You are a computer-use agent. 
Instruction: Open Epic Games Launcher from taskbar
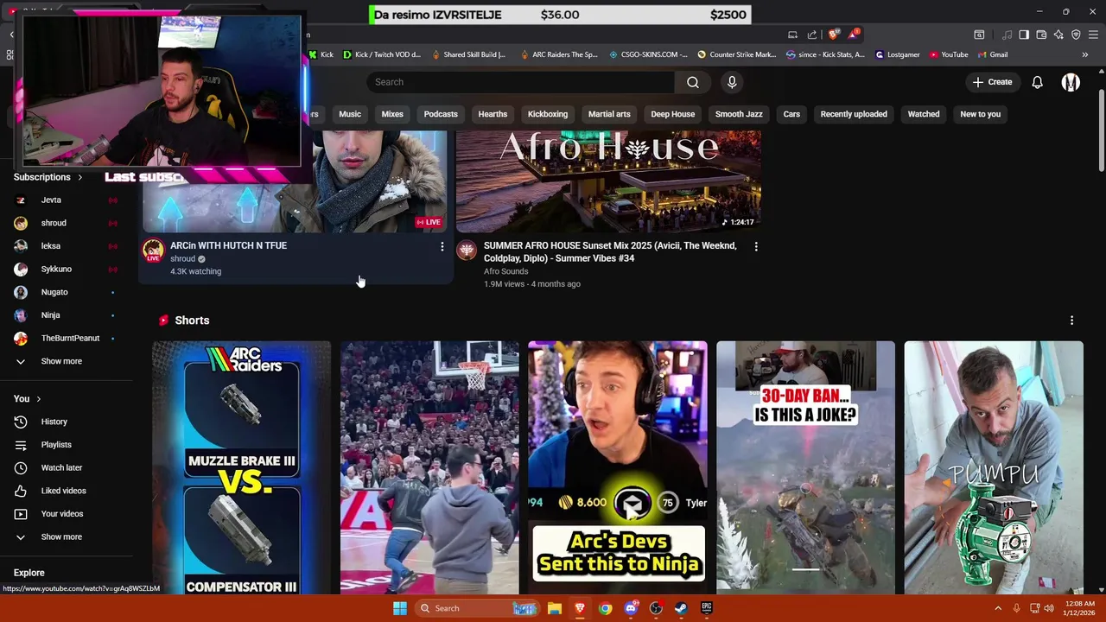[706, 608]
